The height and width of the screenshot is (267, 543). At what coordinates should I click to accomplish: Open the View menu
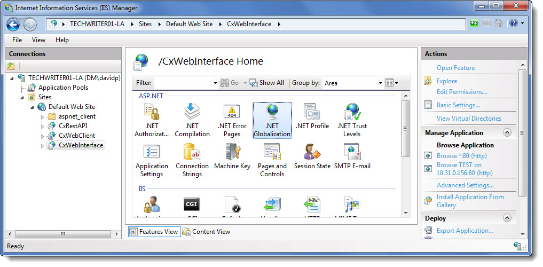coord(38,40)
